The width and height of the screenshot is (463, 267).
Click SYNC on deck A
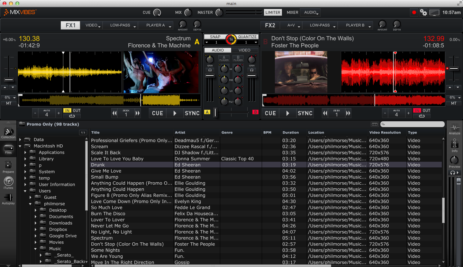point(192,113)
